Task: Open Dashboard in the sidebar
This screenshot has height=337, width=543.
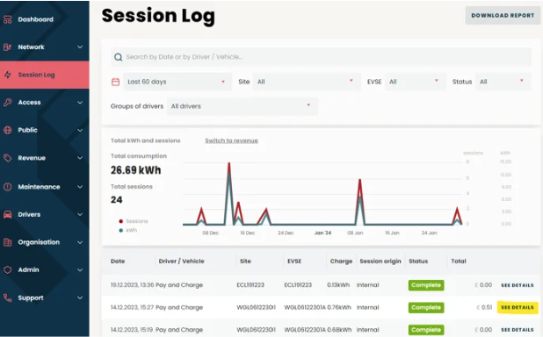Action: point(36,19)
